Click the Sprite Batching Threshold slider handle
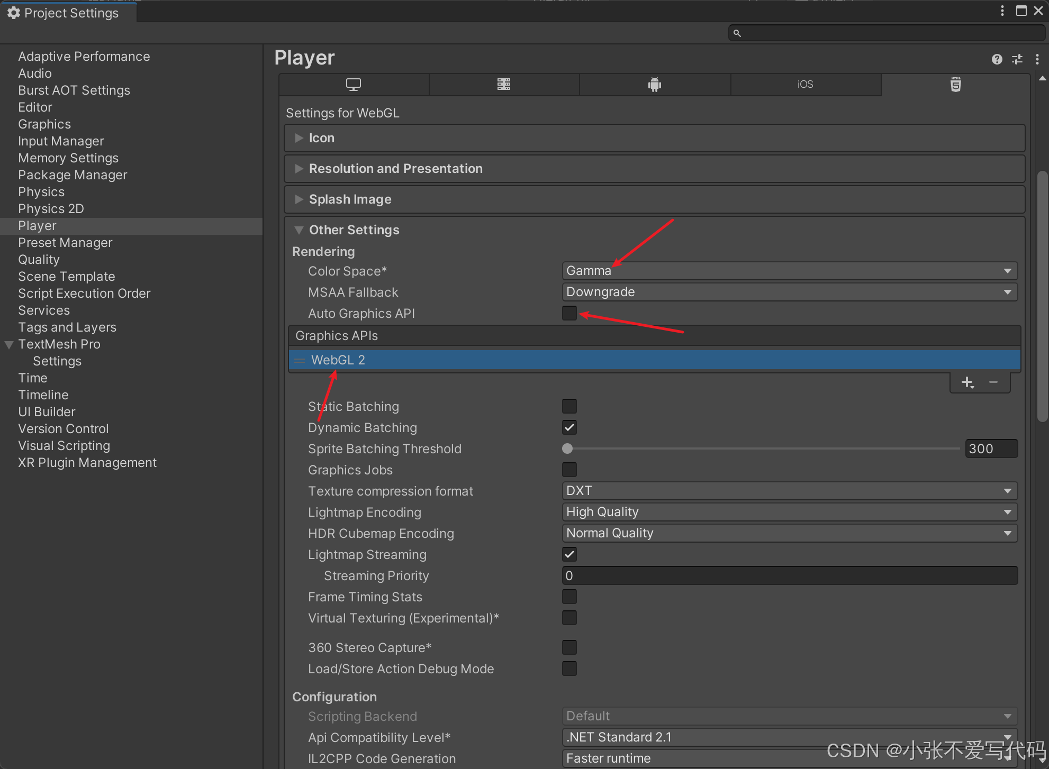 point(567,448)
